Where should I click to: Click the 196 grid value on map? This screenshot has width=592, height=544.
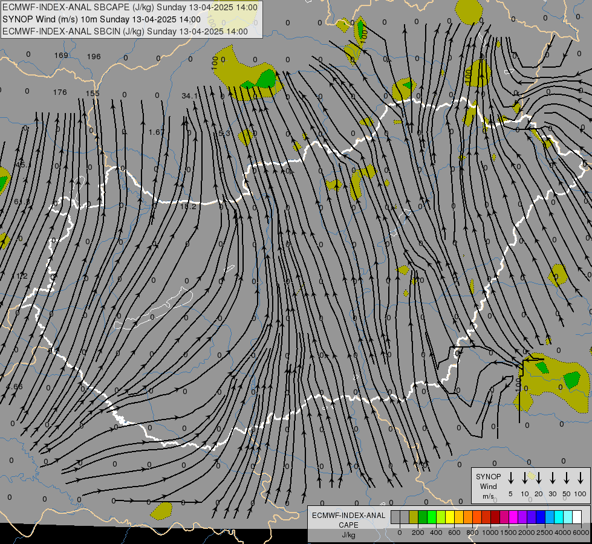[94, 57]
